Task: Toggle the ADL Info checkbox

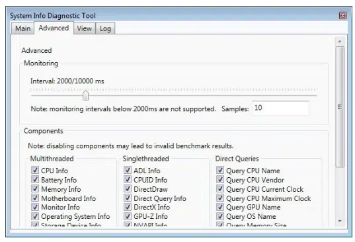Action: pyautogui.click(x=128, y=170)
